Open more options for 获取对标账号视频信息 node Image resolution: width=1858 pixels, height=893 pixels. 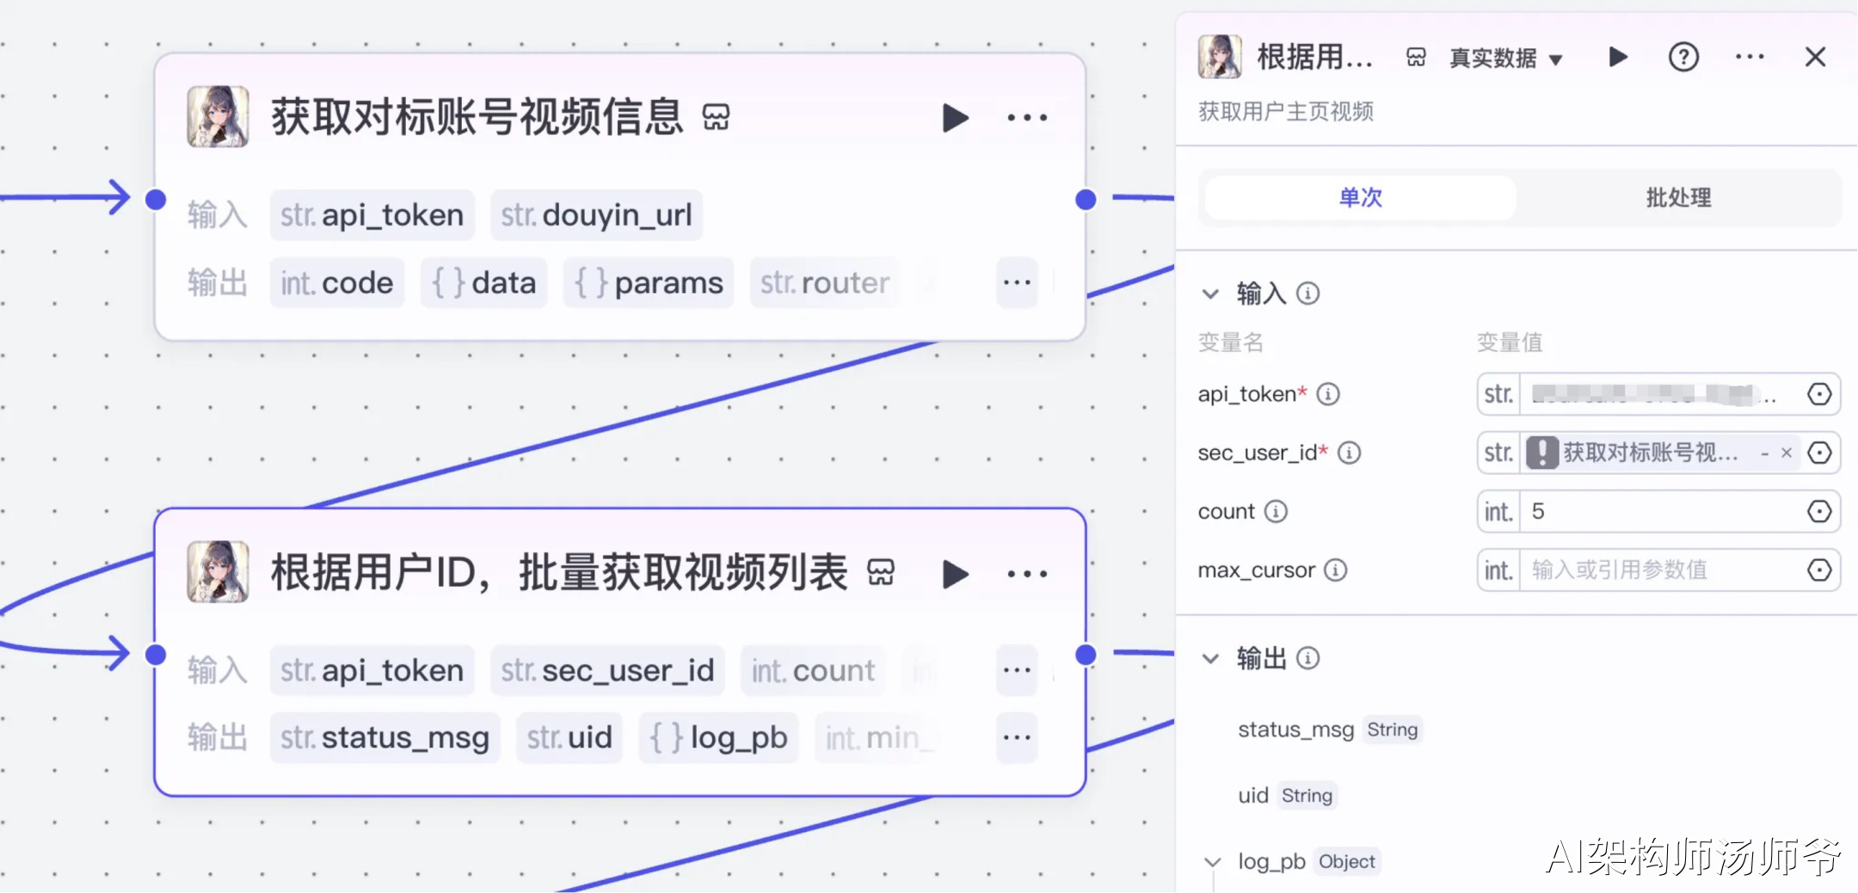1027,118
